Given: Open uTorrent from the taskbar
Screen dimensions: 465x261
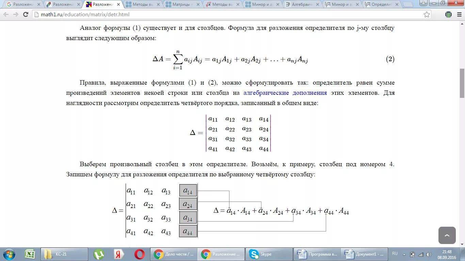Looking at the screenshot, I should pos(99,254).
